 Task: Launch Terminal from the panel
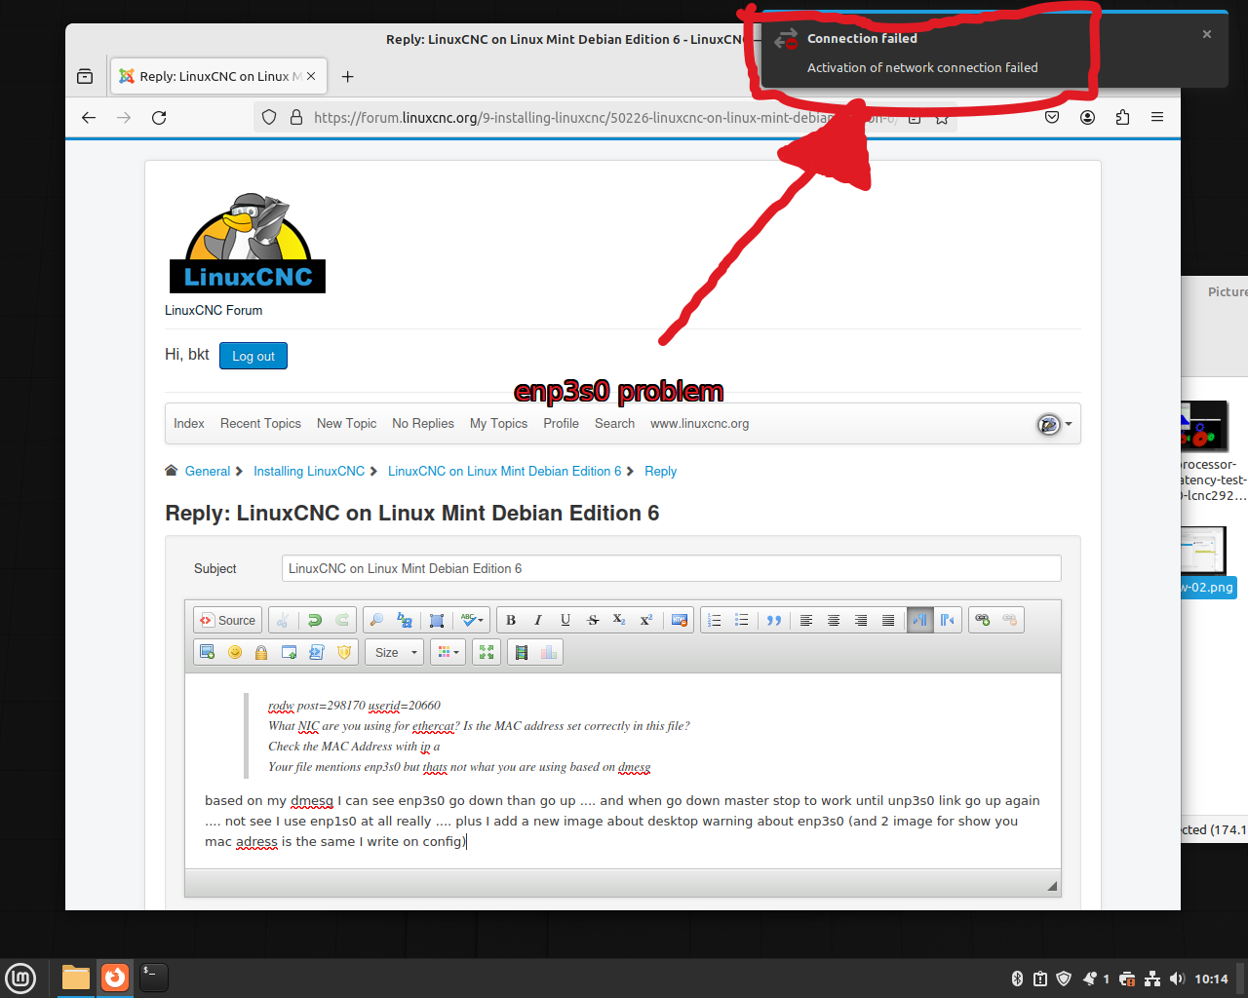tap(153, 978)
